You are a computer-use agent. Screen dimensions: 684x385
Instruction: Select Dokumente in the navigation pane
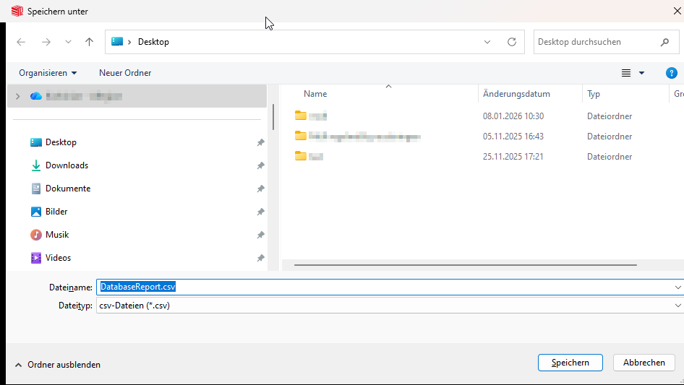click(67, 189)
